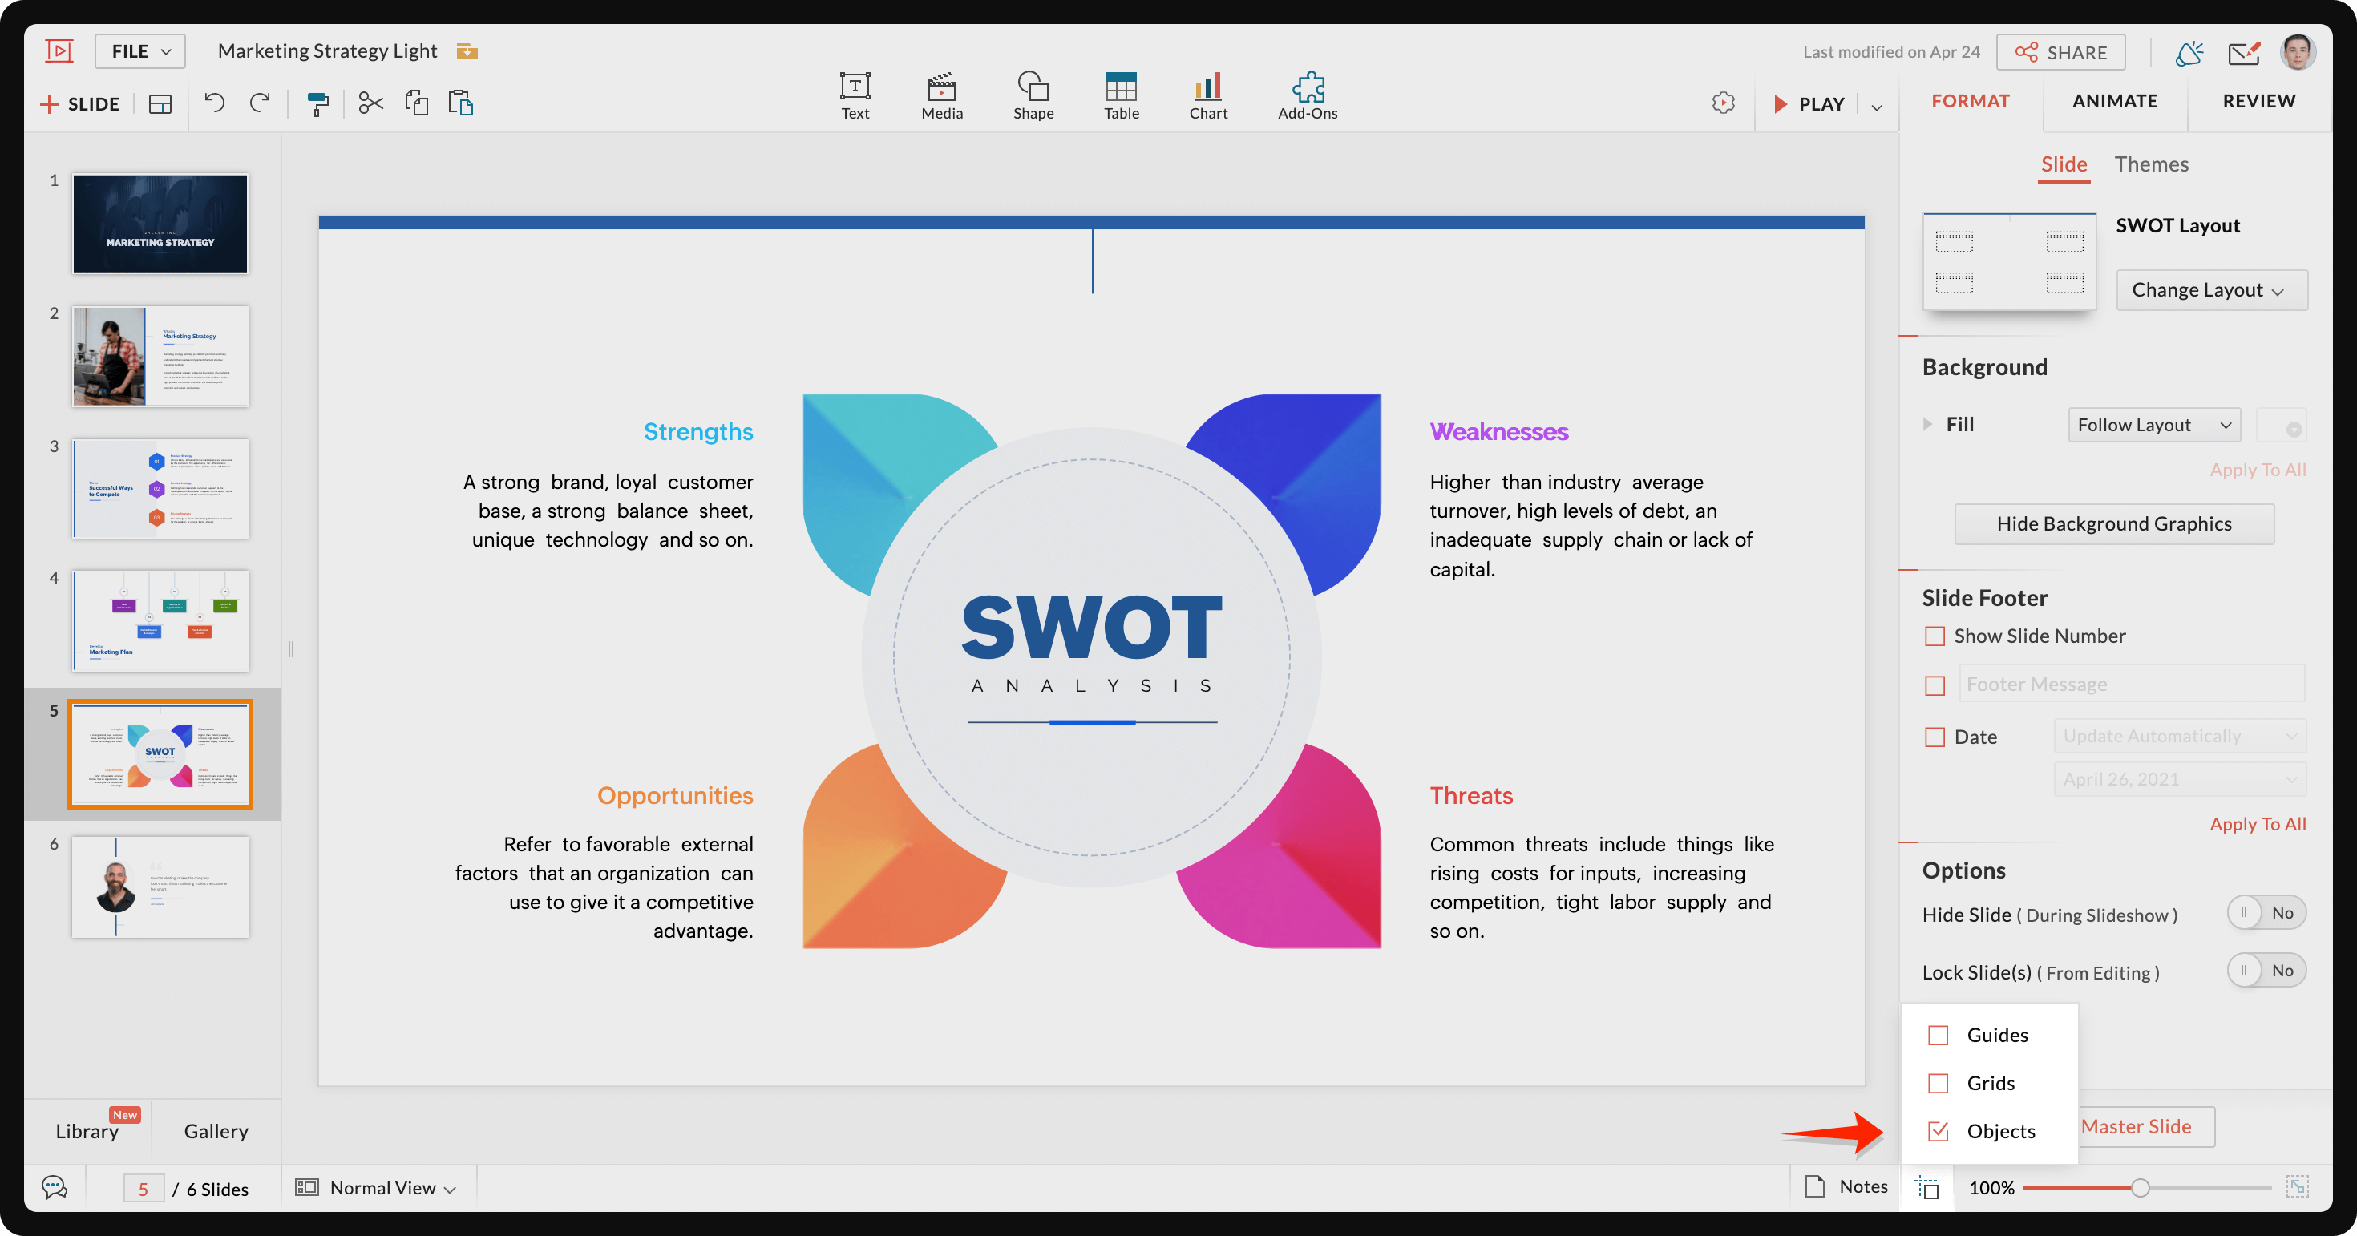Enable the Guides checkbox
The height and width of the screenshot is (1236, 2357).
(1938, 1035)
